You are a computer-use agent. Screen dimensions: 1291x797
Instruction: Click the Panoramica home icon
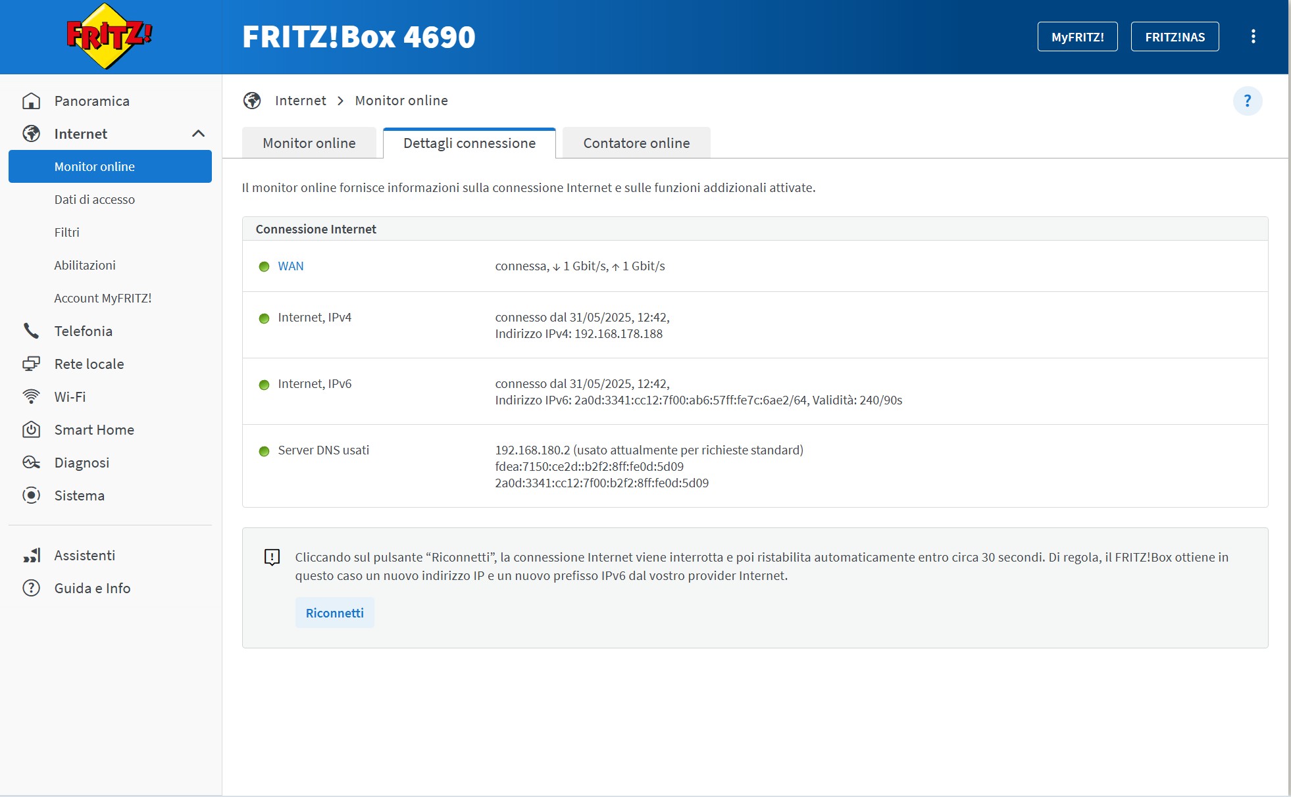[x=31, y=101]
